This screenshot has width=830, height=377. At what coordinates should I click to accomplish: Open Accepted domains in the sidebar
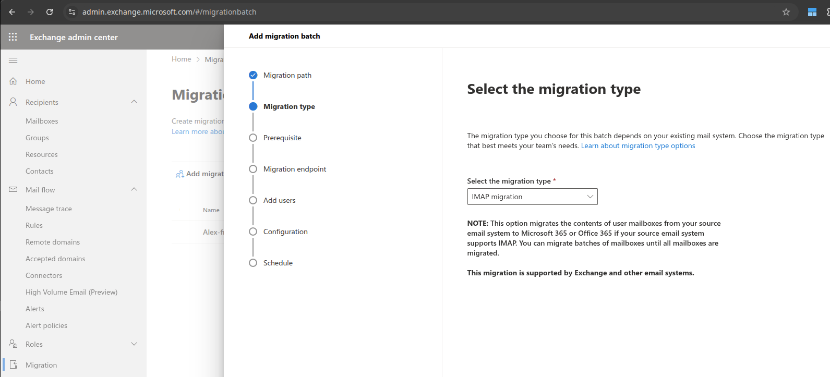55,259
